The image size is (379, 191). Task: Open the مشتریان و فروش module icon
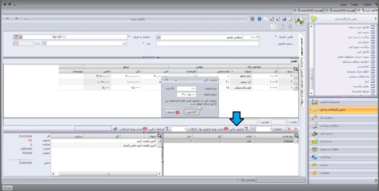(315, 102)
